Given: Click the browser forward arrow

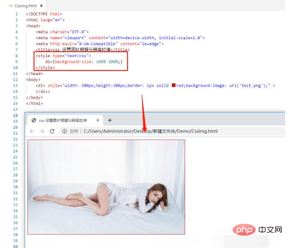Looking at the screenshot, I should click(x=42, y=131).
